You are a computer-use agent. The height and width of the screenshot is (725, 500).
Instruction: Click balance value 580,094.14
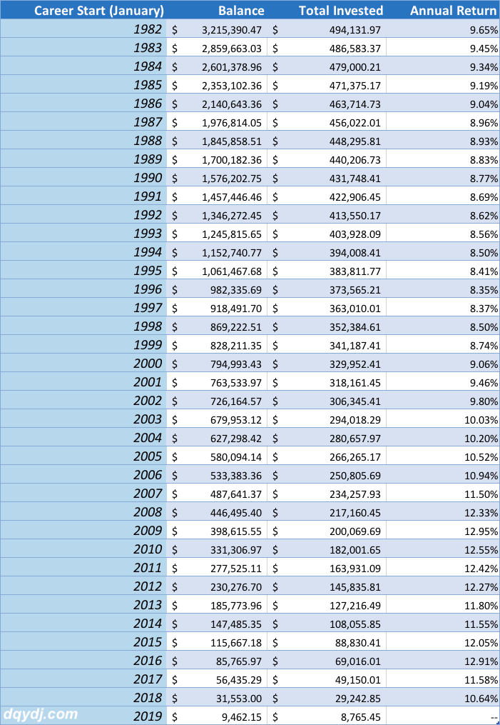point(217,456)
